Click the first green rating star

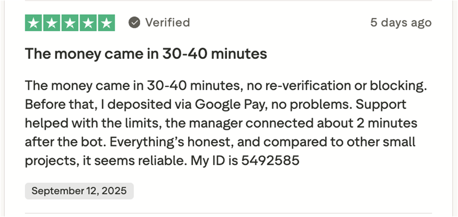(x=33, y=23)
